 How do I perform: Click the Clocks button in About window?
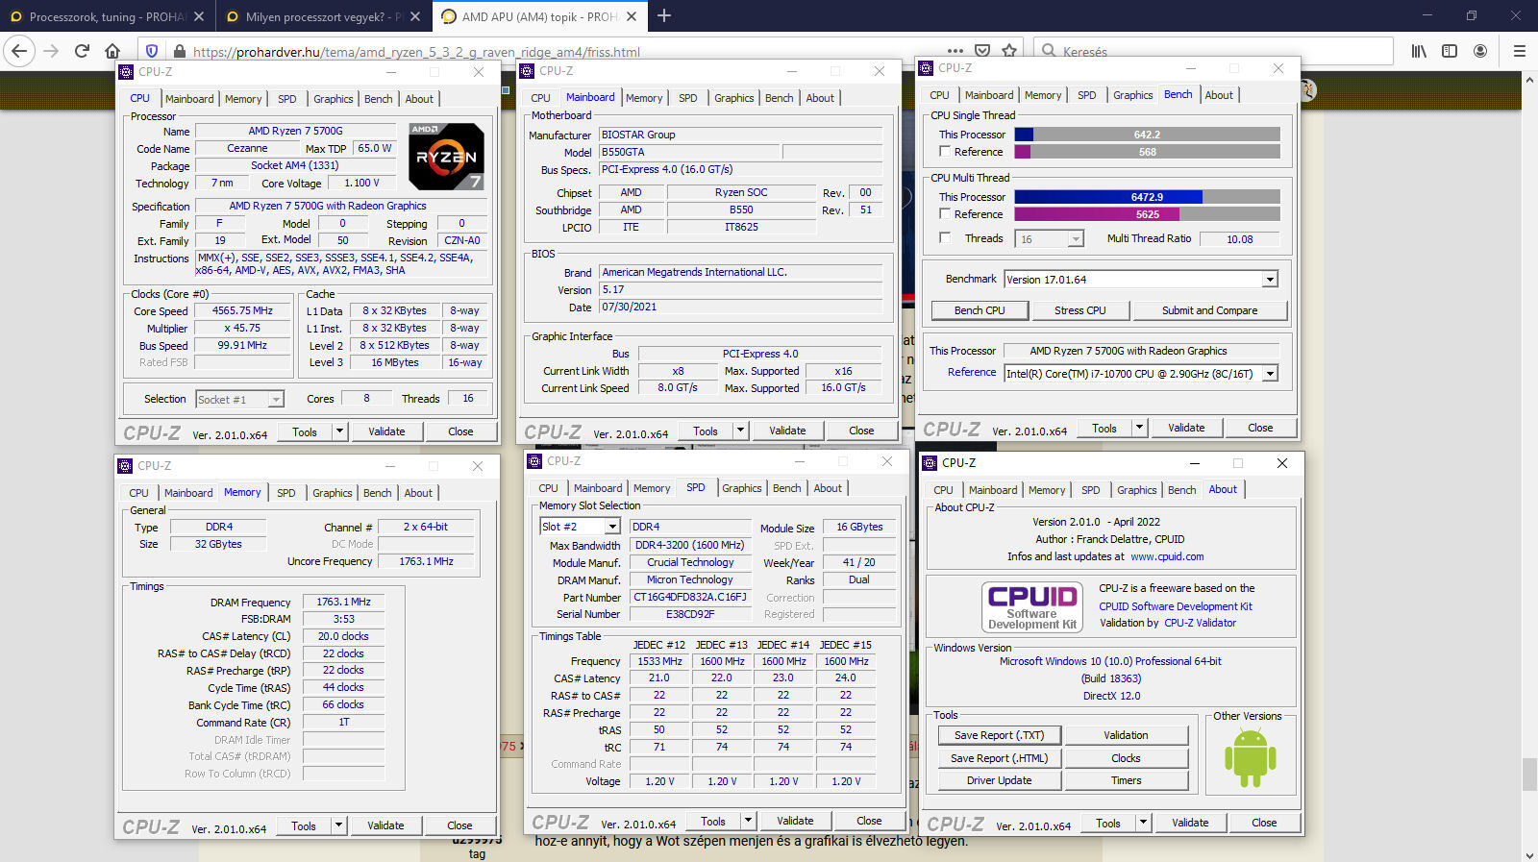tap(1126, 758)
